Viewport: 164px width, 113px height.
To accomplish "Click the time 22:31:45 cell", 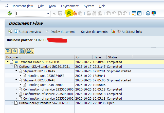I will [x=99, y=67].
